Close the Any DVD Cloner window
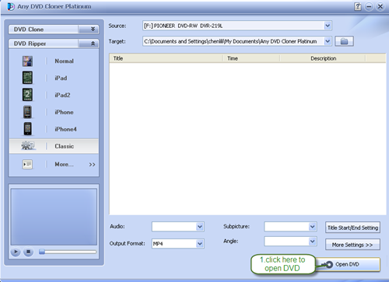Screen dimensions: 389x282 [380, 6]
